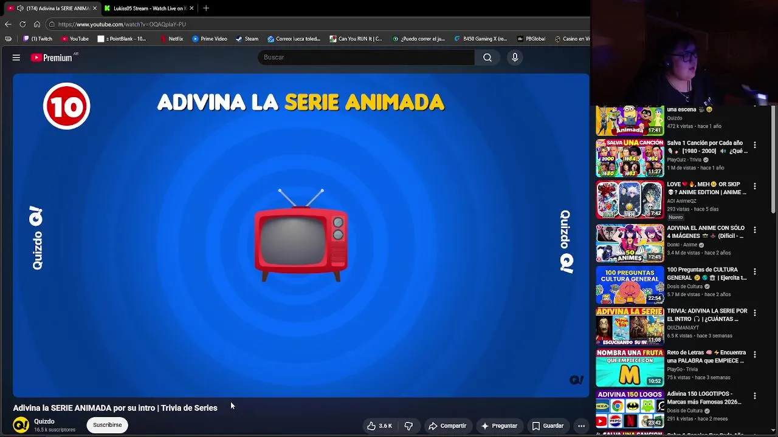Open the PBGlobal bookmark
The width and height of the screenshot is (778, 437).
[x=531, y=39]
